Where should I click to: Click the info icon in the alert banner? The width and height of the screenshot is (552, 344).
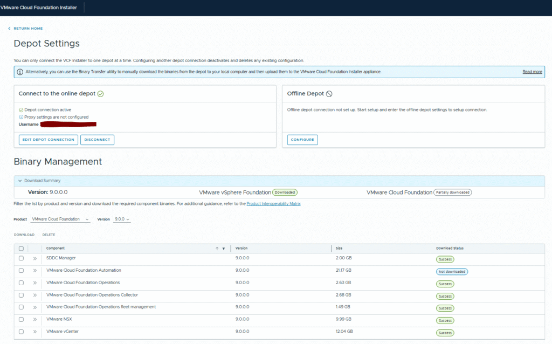(x=20, y=72)
